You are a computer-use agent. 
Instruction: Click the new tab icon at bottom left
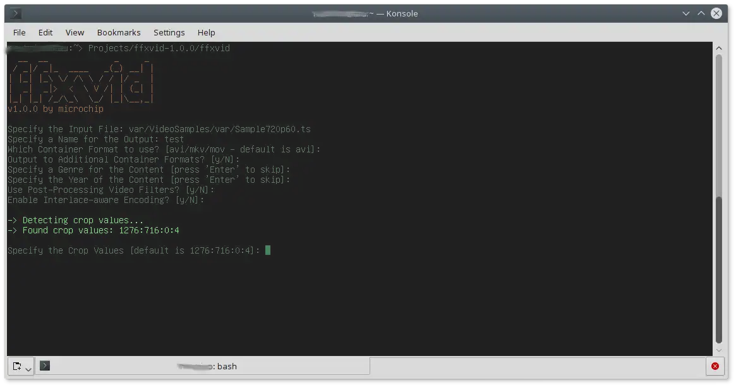coord(17,366)
